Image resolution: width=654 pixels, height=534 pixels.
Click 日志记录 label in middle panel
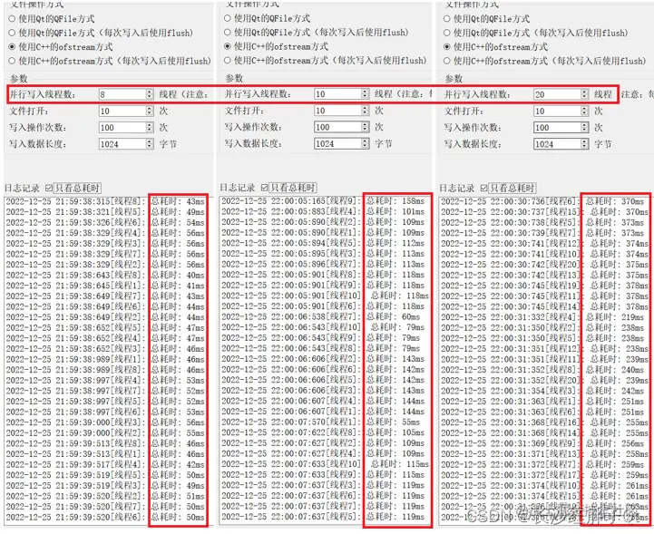pos(238,188)
